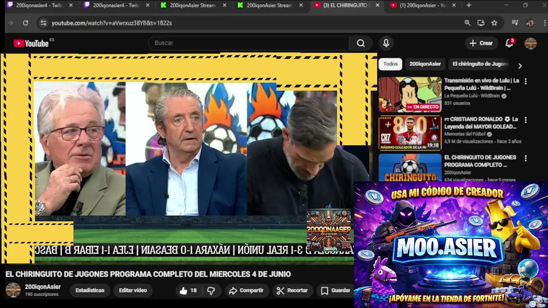Open the site information icon beside the URL
This screenshot has width=548, height=308.
pyautogui.click(x=43, y=23)
